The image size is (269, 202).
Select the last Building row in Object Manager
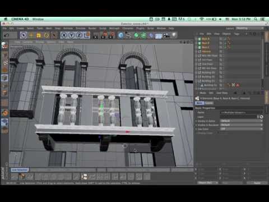coord(211,85)
